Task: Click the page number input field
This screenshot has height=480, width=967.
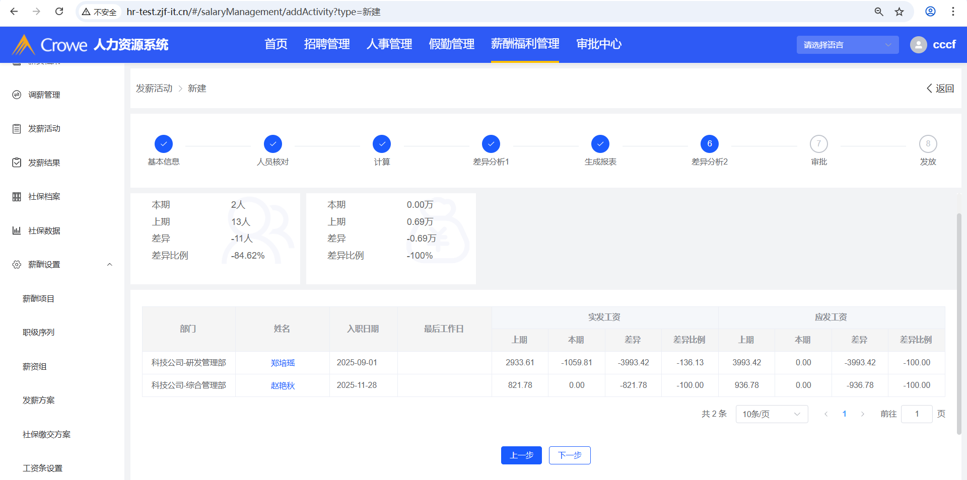Action: [x=916, y=414]
